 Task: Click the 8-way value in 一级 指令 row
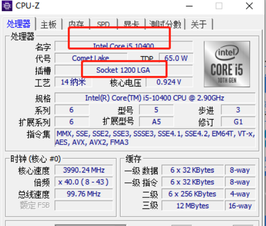pyautogui.click(x=240, y=182)
